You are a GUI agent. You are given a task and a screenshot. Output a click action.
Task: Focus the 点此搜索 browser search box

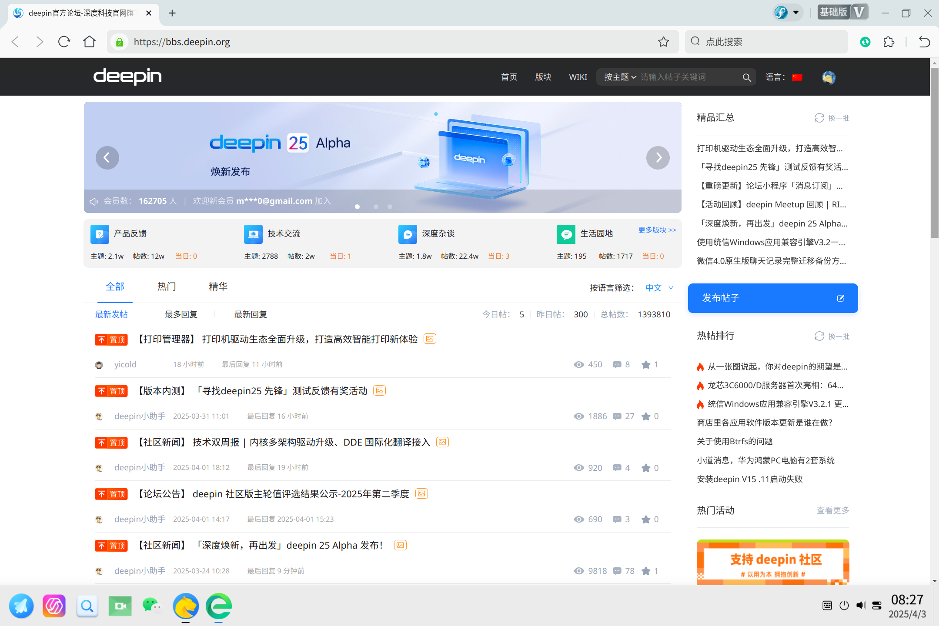tap(766, 42)
